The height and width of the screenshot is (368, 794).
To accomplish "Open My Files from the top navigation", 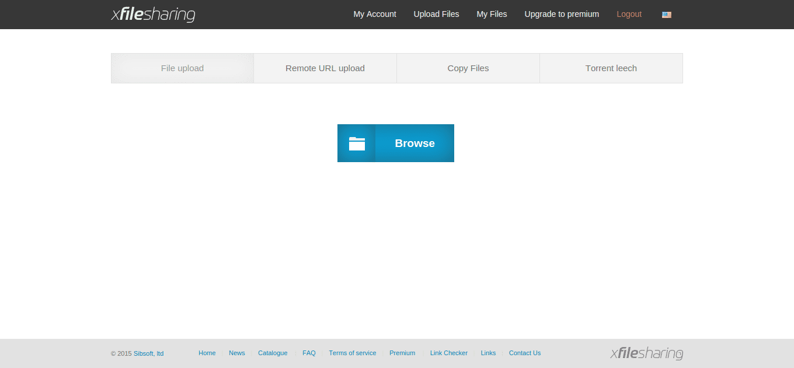I will [x=491, y=14].
